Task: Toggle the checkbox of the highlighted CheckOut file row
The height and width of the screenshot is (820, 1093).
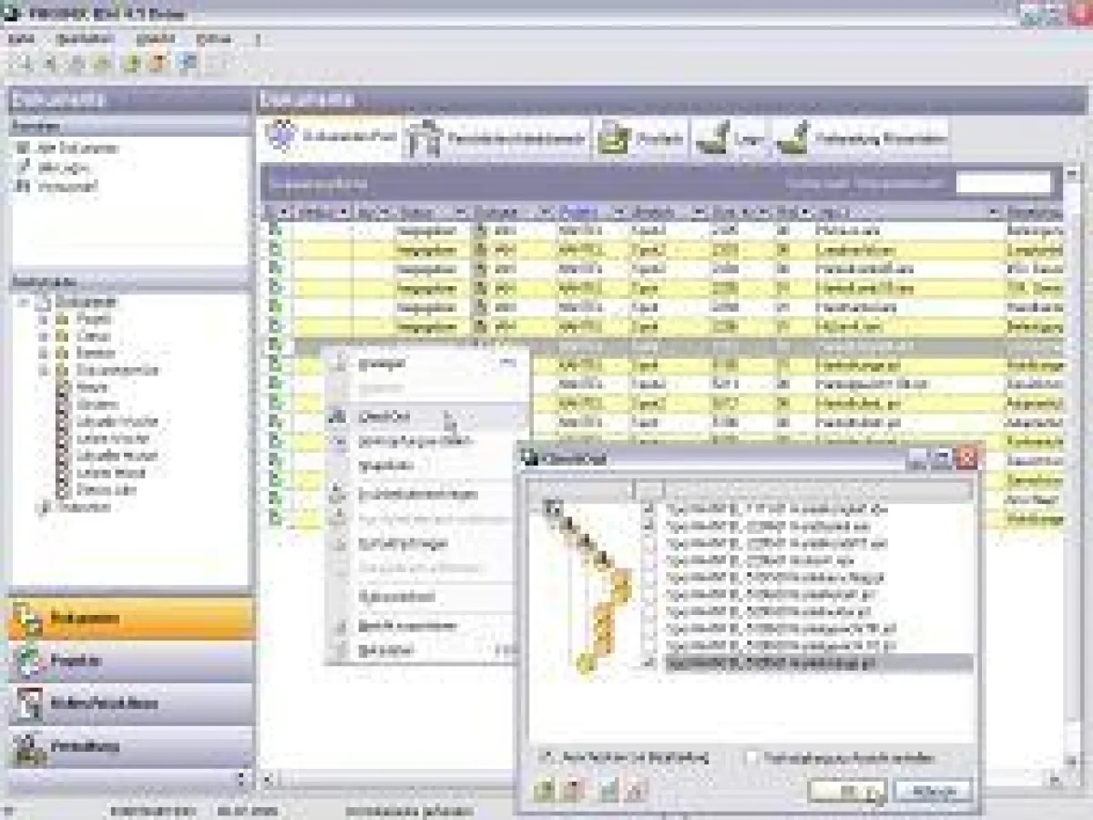Action: (x=649, y=663)
